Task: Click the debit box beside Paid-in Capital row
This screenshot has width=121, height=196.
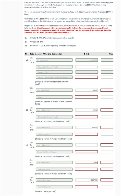Action: 87,77
